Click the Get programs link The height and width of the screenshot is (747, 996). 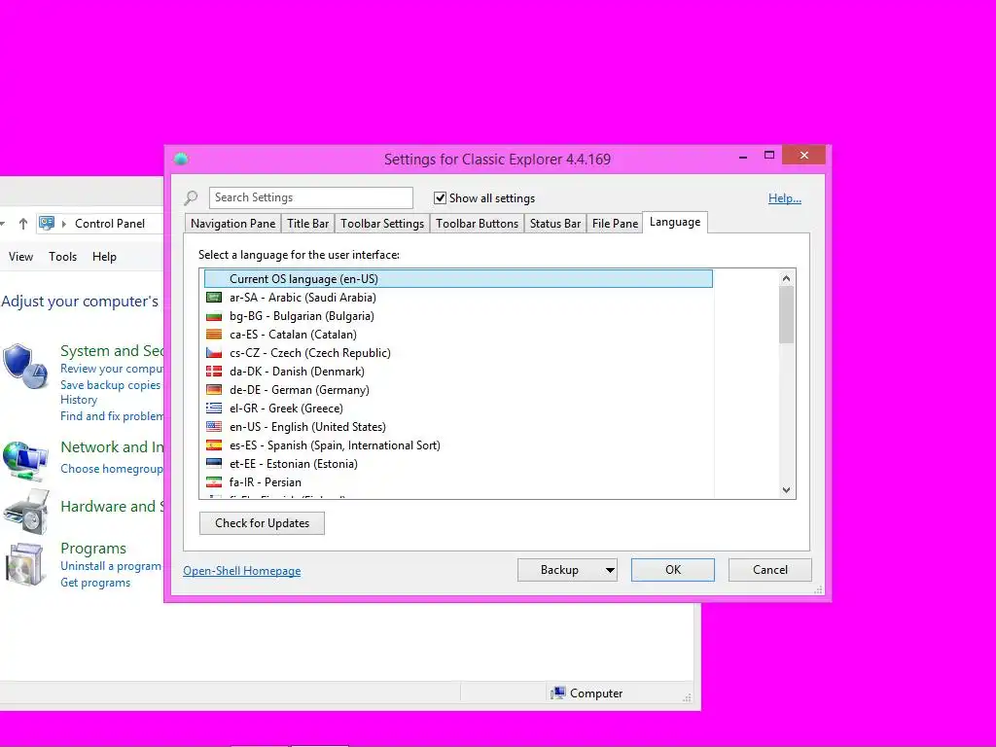click(x=95, y=583)
